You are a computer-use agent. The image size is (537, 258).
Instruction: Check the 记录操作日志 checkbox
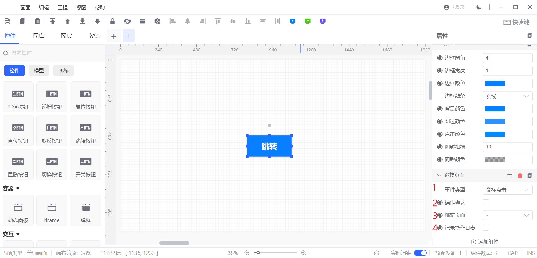tap(486, 228)
